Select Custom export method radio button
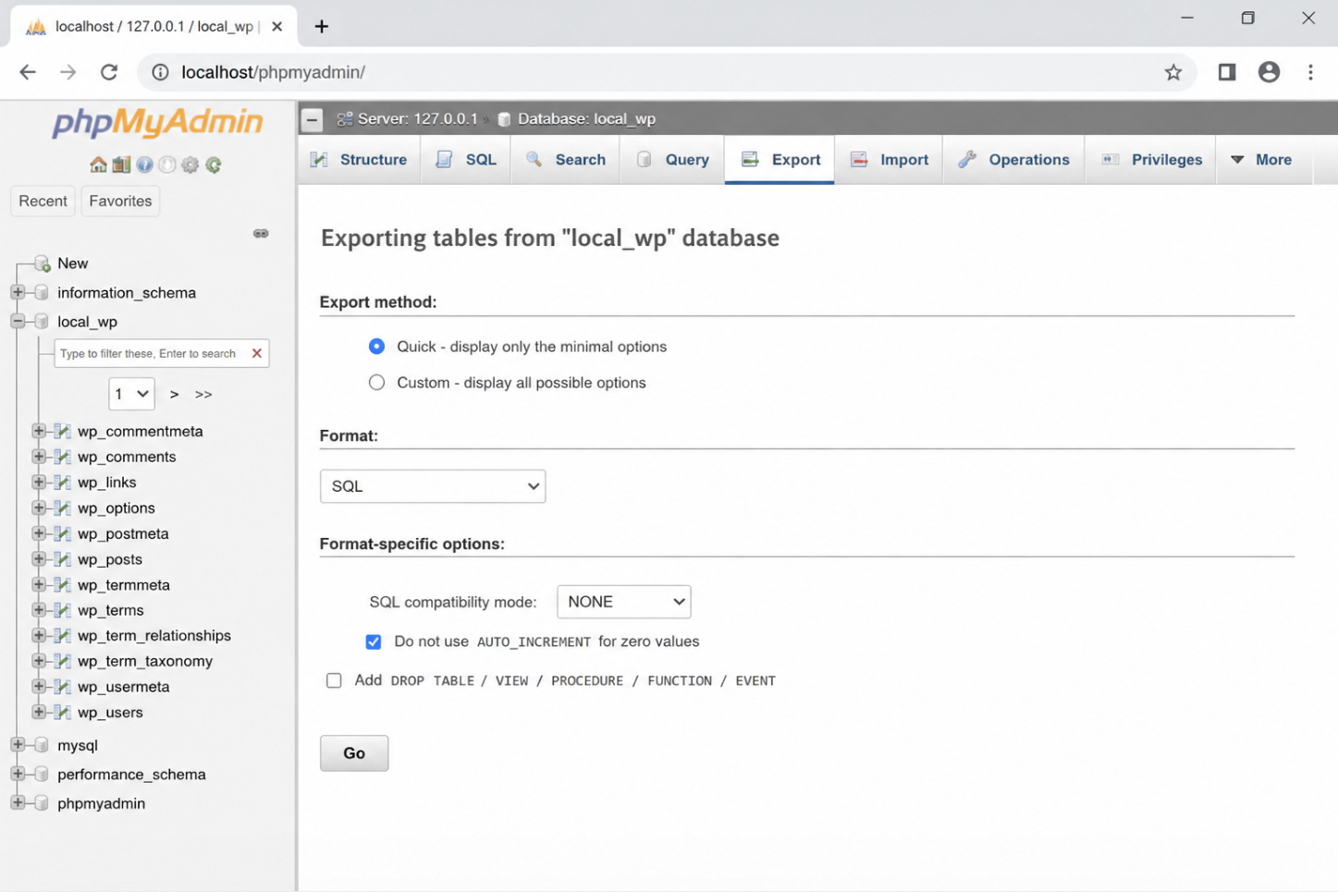Image resolution: width=1338 pixels, height=892 pixels. 376,383
